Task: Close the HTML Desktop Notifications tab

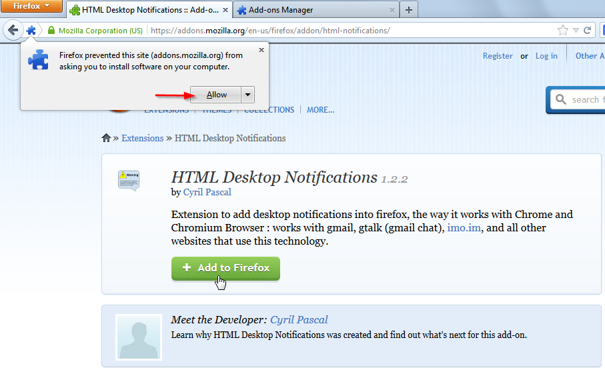Action: click(225, 10)
